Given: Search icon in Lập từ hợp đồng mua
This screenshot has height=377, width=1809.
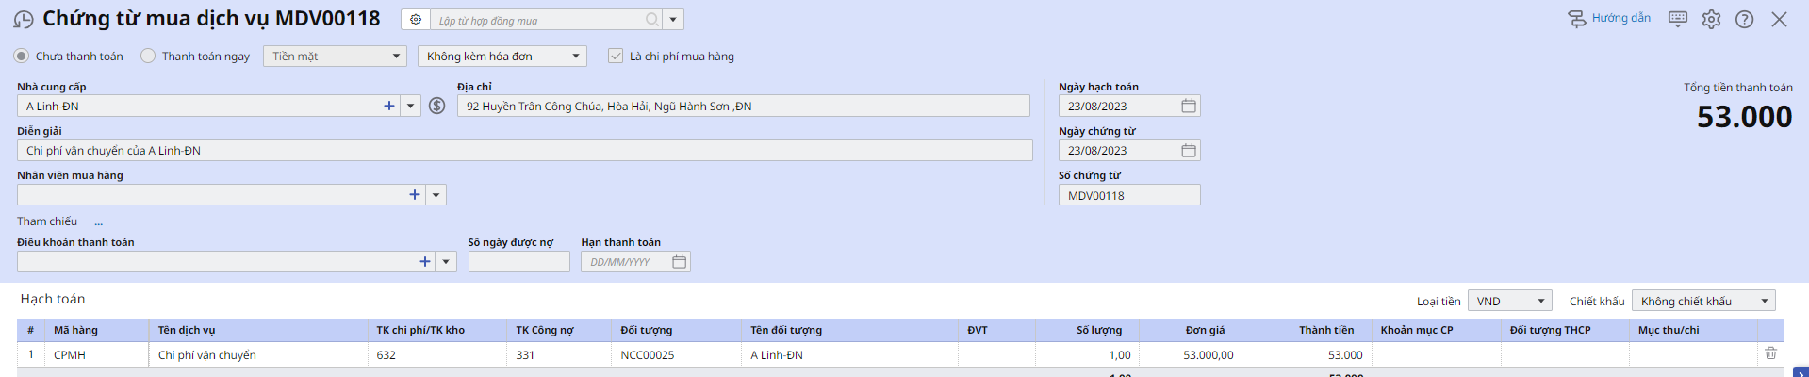Looking at the screenshot, I should pyautogui.click(x=652, y=20).
